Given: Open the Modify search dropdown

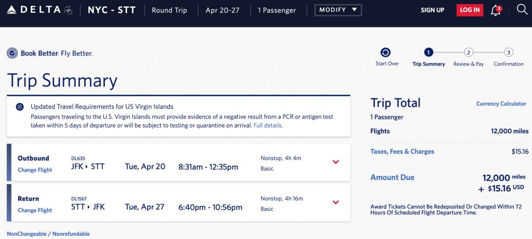Looking at the screenshot, I should coord(338,10).
